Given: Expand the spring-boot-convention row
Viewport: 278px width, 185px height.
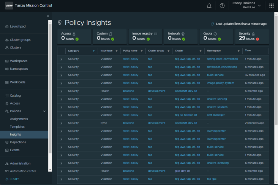Looking at the screenshot, I should tap(62, 60).
